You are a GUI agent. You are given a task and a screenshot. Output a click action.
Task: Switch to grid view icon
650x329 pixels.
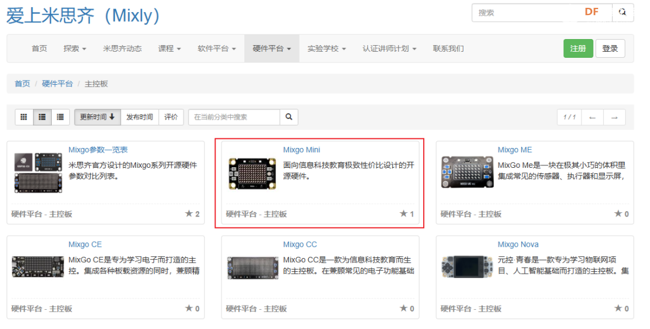pyautogui.click(x=24, y=117)
